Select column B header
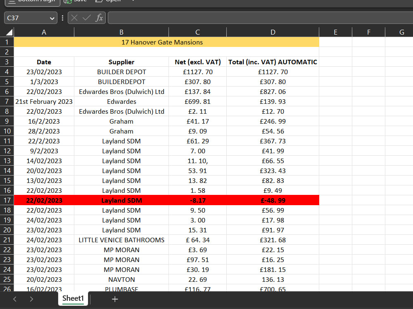413x309 pixels. click(121, 32)
